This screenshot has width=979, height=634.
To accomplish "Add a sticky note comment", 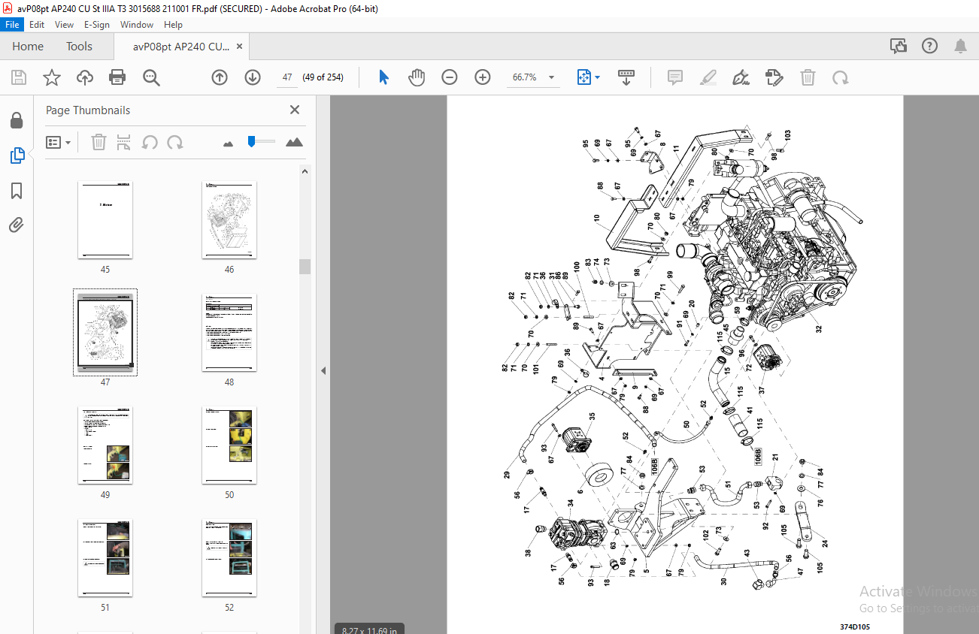I will coord(675,77).
